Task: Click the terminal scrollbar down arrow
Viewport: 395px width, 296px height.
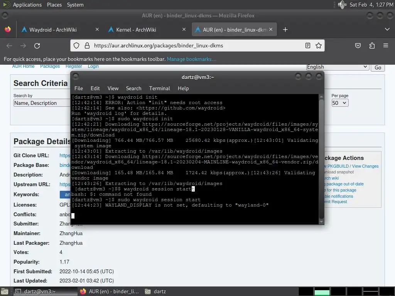Action: [x=321, y=222]
